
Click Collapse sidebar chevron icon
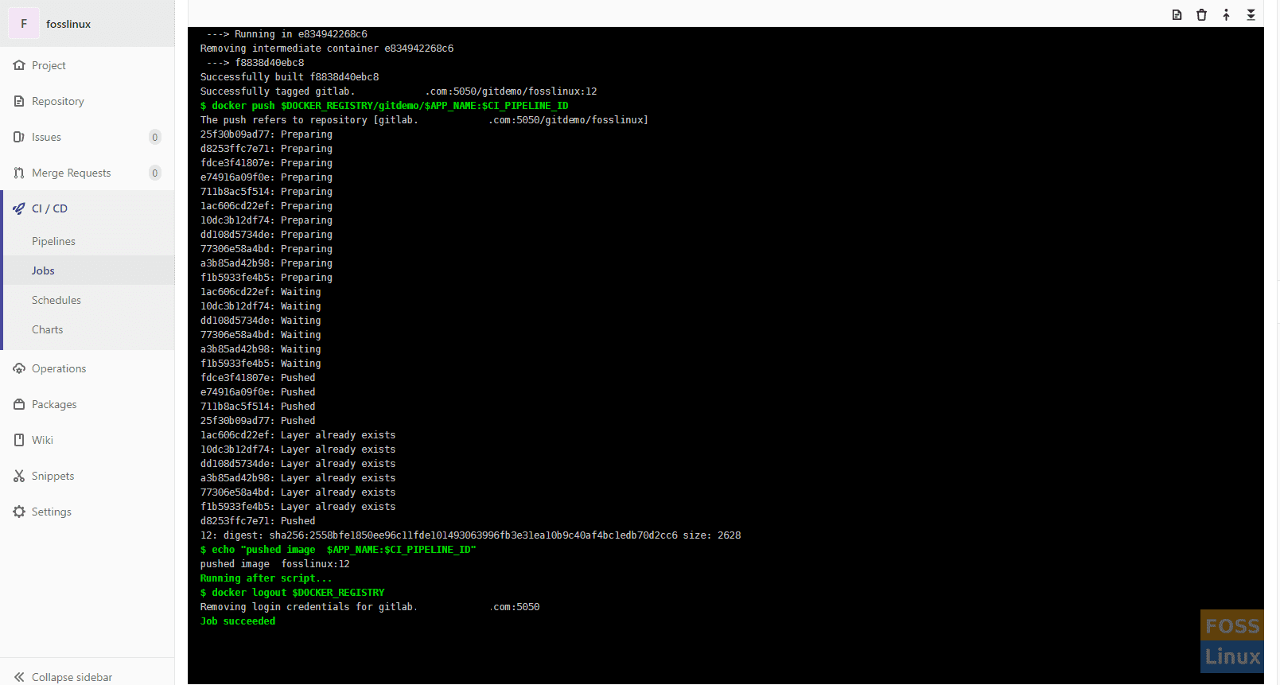pos(19,677)
